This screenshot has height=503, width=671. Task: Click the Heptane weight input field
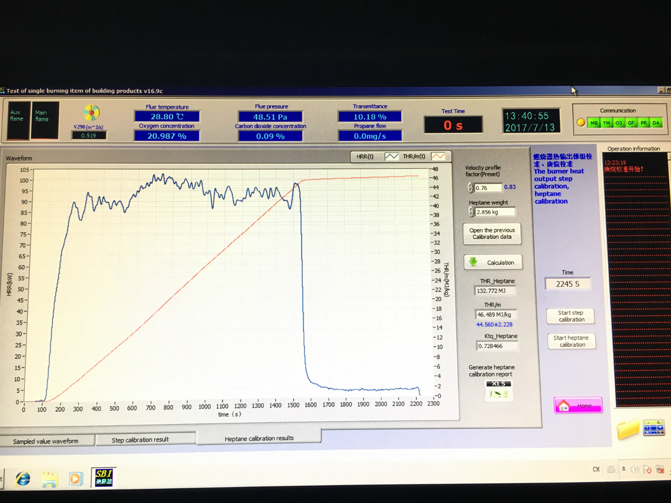[495, 212]
